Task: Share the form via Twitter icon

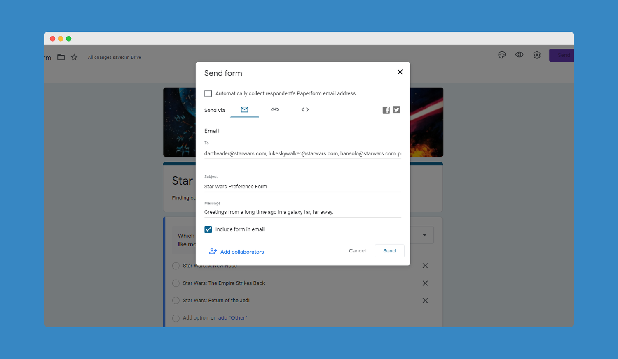Action: pyautogui.click(x=396, y=110)
